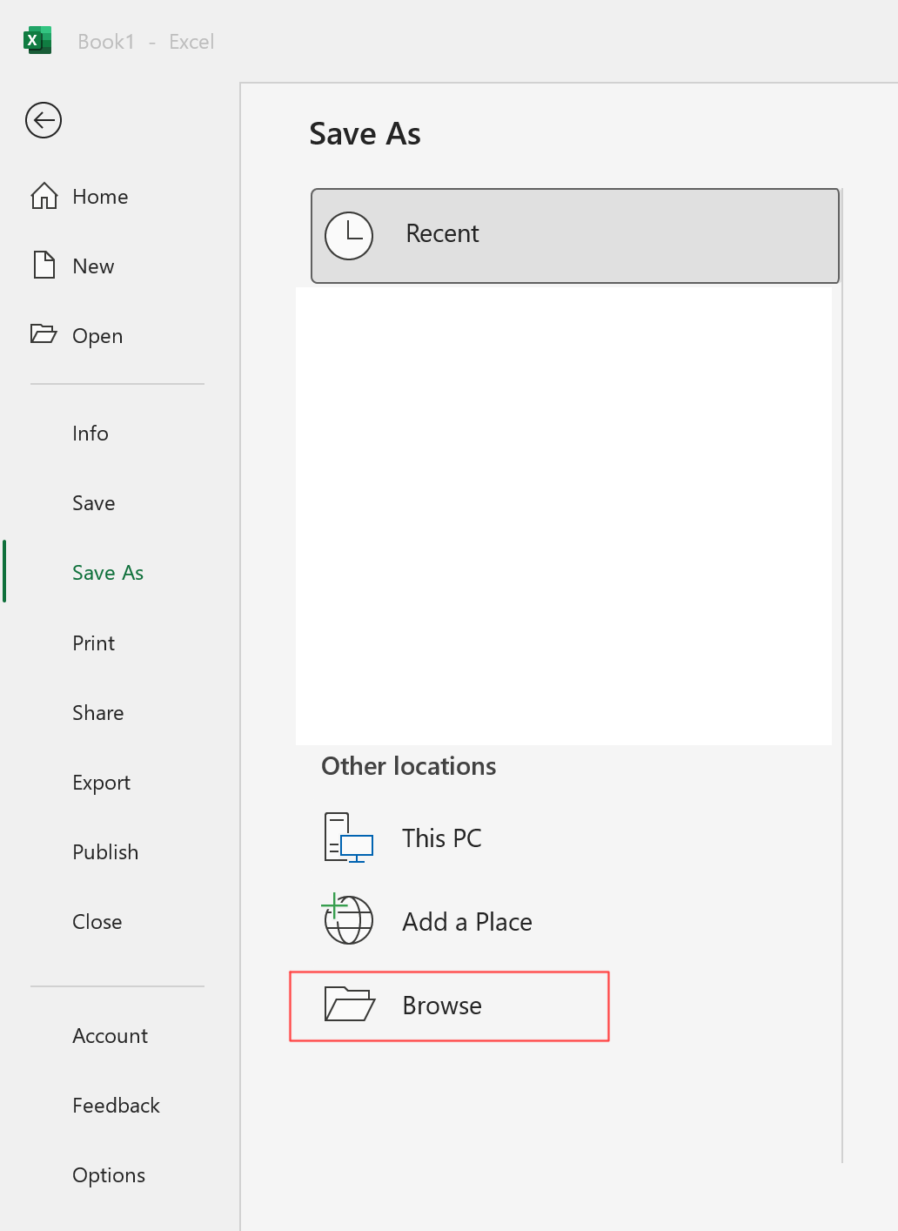The image size is (898, 1231).
Task: Select the Recent locations button
Action: pos(575,236)
